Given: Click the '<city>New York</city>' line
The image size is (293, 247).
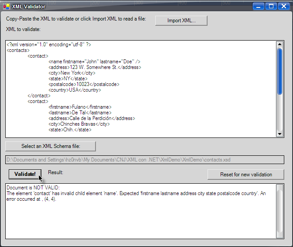Looking at the screenshot, I should (72, 73).
